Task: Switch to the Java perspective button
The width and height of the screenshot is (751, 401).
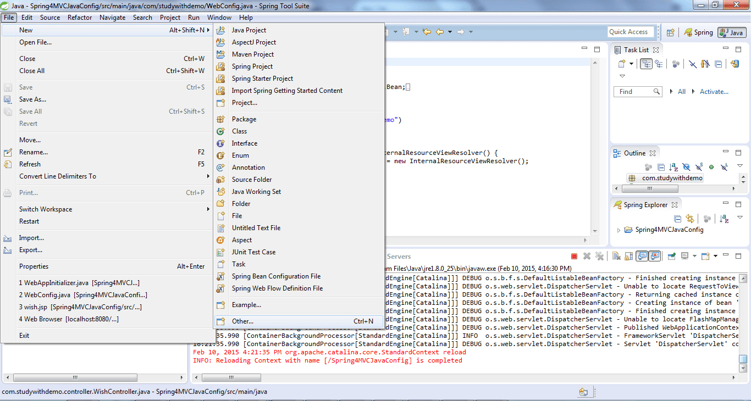Action: pyautogui.click(x=732, y=32)
